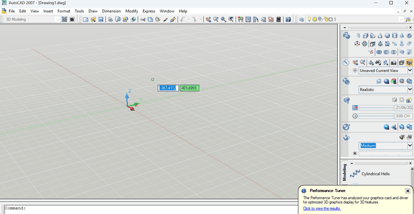Select Zoom Realtime in main toolbar

[216, 19]
